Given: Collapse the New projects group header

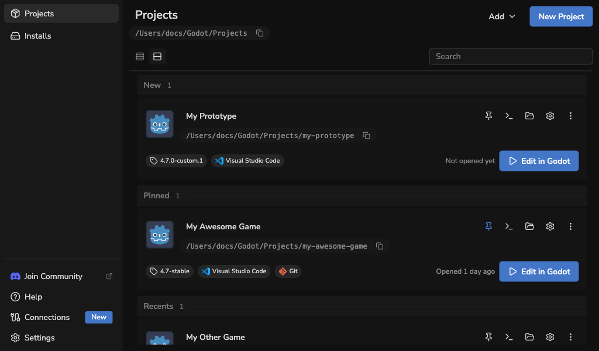Looking at the screenshot, I should click(362, 85).
